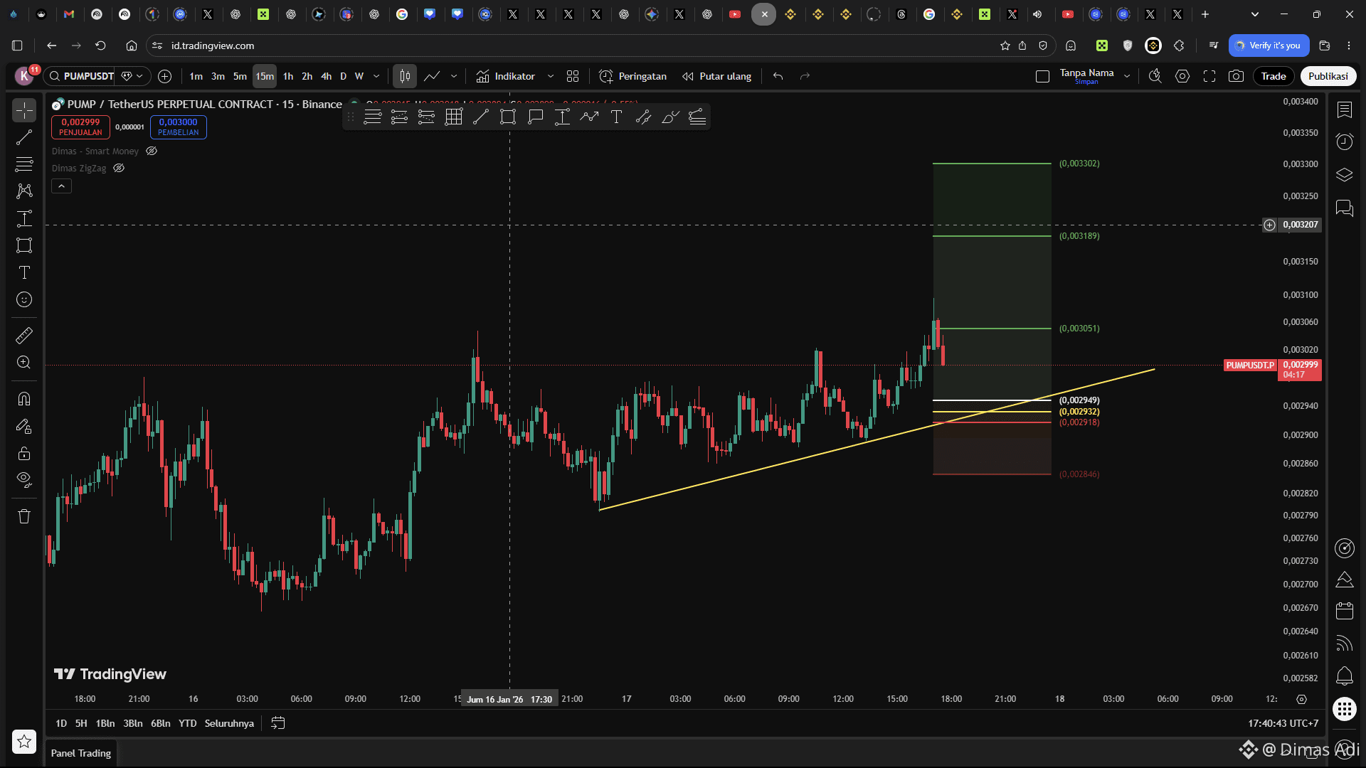Viewport: 1366px width, 768px height.
Task: Open the alerts clock icon on right sidebar
Action: pyautogui.click(x=1344, y=142)
